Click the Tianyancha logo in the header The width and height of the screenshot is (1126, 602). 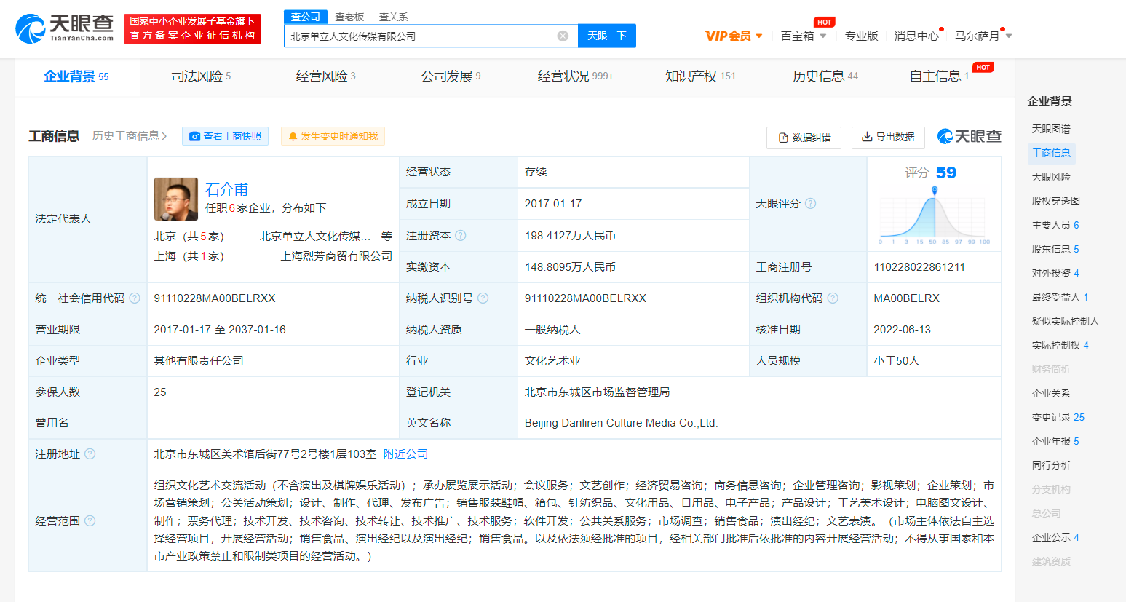(65, 28)
